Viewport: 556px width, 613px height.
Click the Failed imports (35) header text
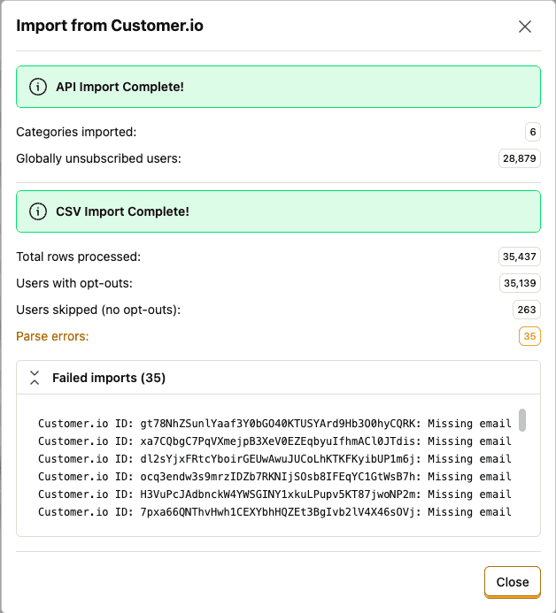coord(109,378)
